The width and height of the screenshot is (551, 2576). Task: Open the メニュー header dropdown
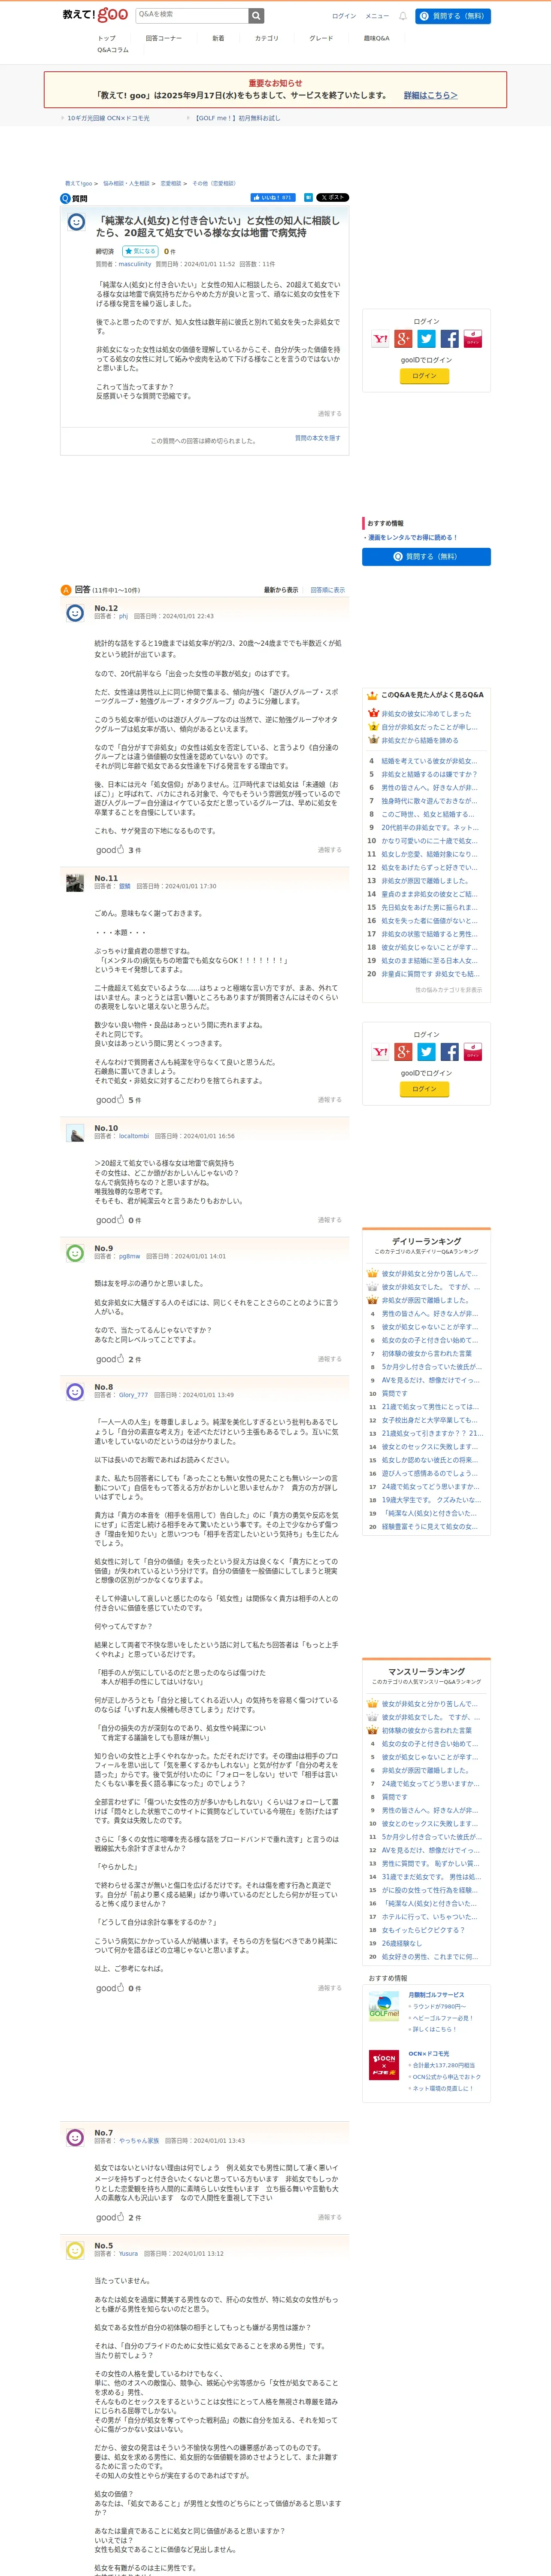[377, 16]
